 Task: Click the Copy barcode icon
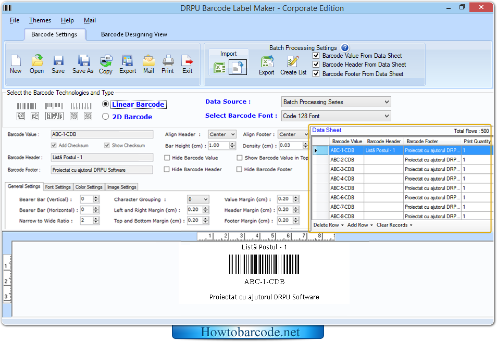[x=106, y=60]
